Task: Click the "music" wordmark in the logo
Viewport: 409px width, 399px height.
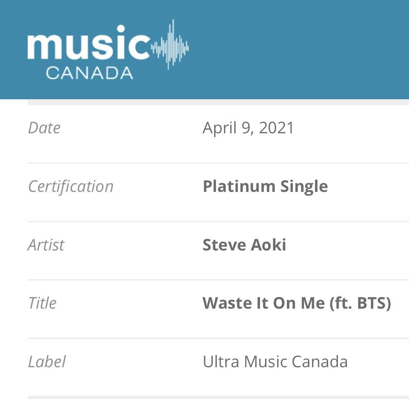Action: (x=89, y=47)
